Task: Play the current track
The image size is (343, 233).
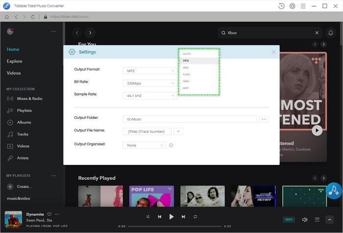Action: (x=171, y=217)
